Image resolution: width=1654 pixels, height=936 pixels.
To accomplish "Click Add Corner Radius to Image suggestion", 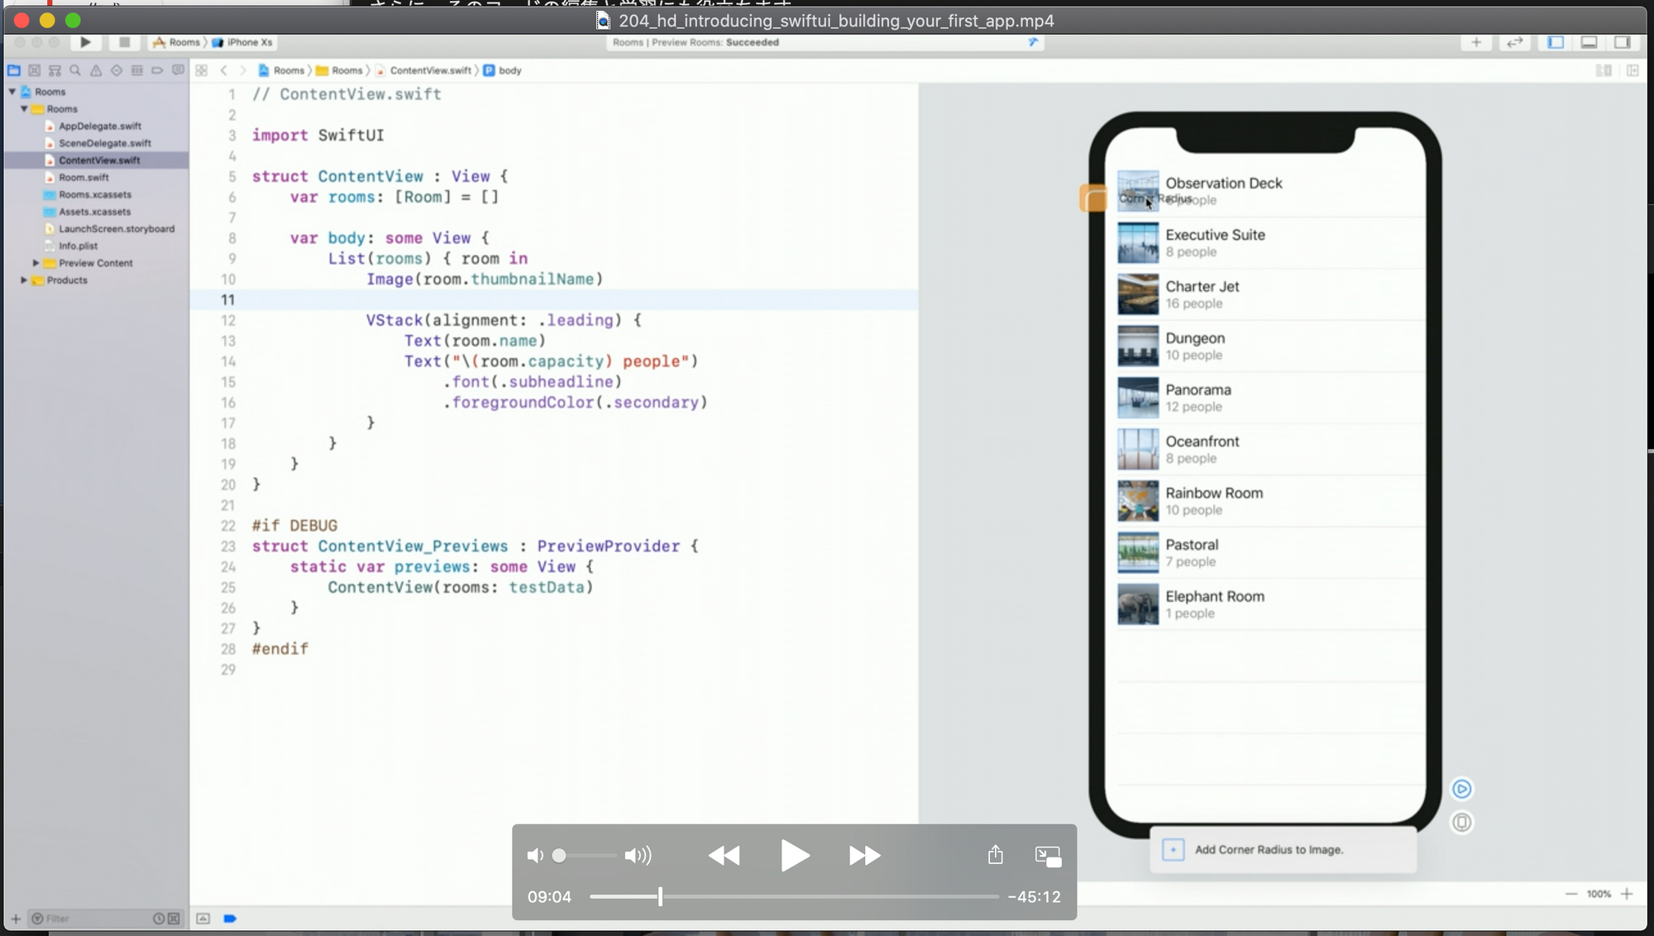I will 1269,849.
